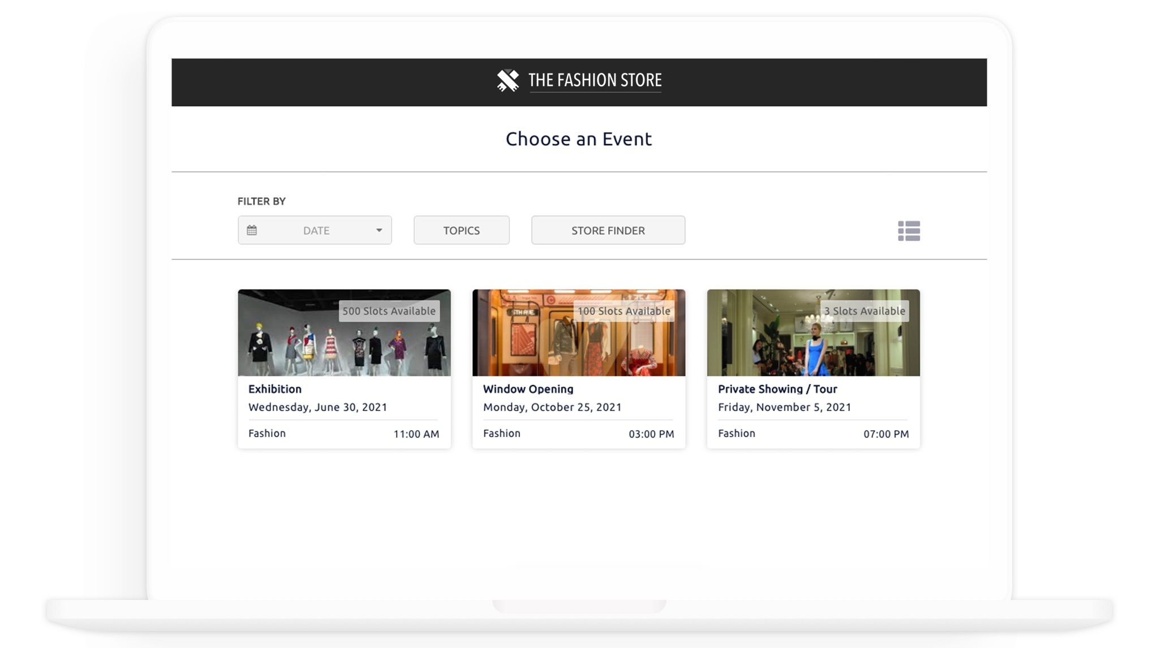Click the 11:00 AM time on Exhibition
1152x648 pixels.
(x=416, y=434)
